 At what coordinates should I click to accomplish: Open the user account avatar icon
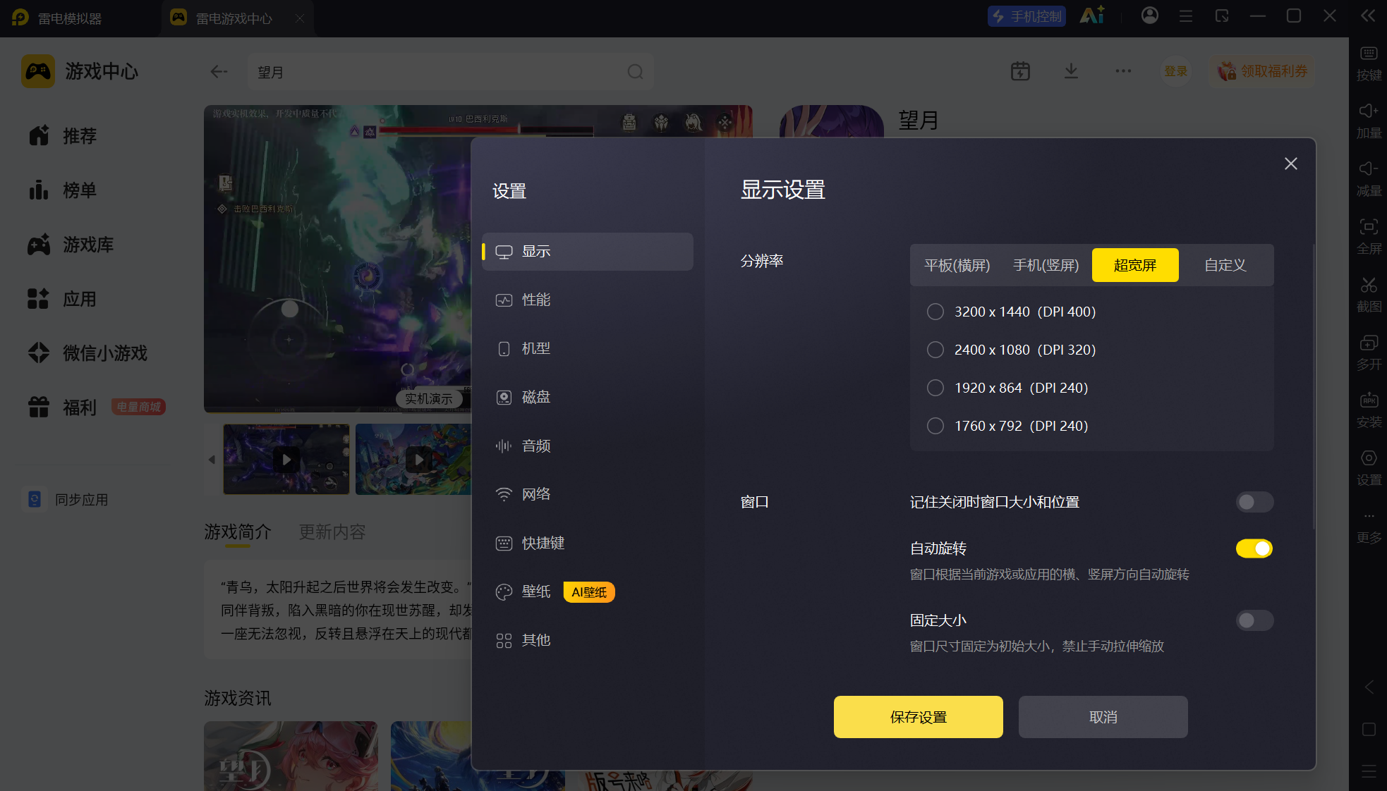(x=1150, y=16)
